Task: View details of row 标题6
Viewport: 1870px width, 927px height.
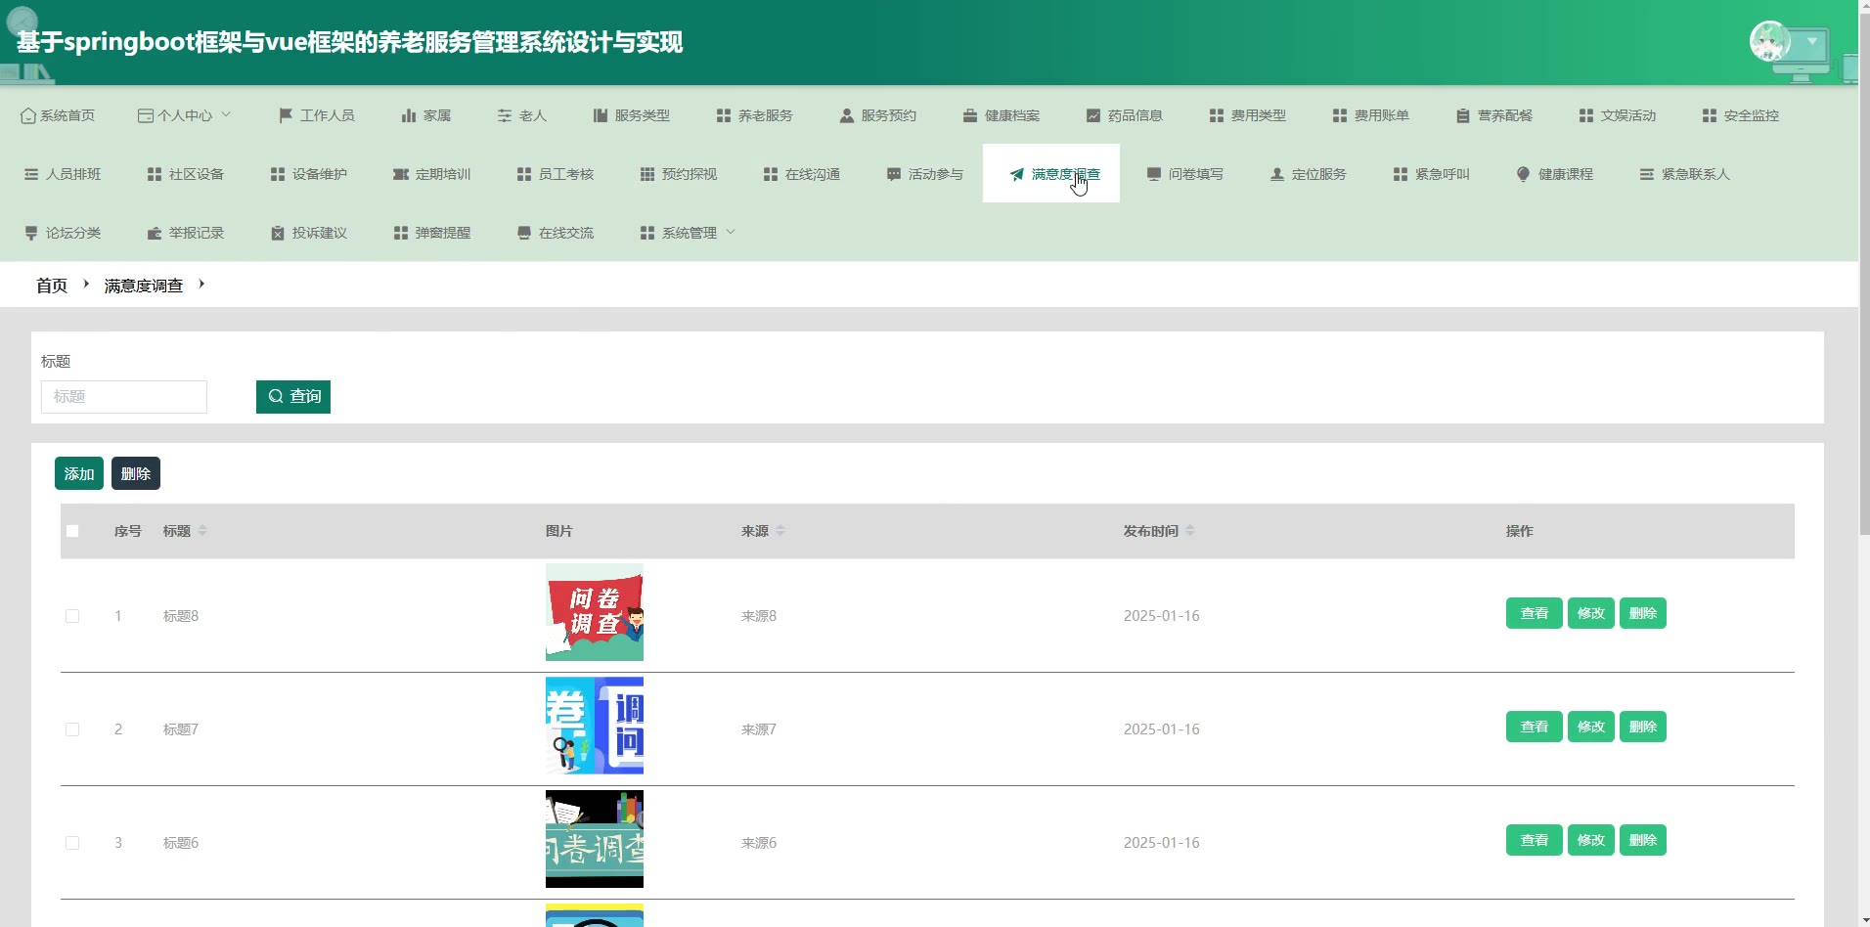Action: pos(1535,841)
